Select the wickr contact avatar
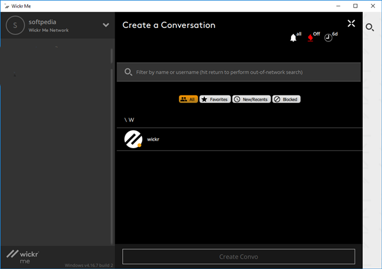Image resolution: width=382 pixels, height=269 pixels. click(132, 139)
